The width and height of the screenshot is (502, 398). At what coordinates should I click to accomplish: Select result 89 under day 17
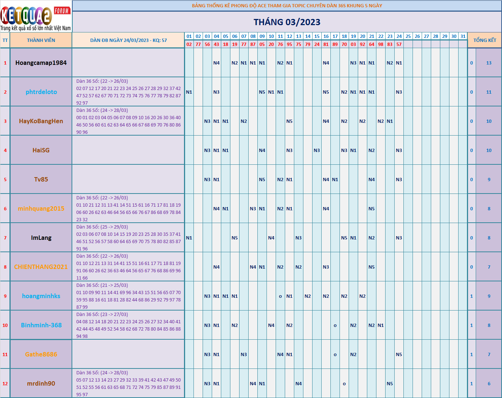pyautogui.click(x=335, y=44)
